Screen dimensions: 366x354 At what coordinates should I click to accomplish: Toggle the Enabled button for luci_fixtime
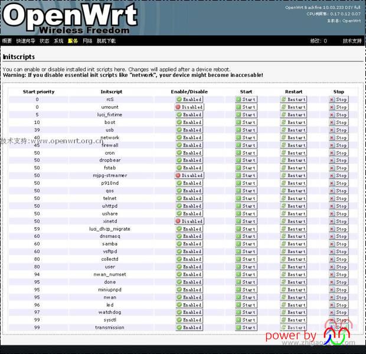(x=189, y=115)
